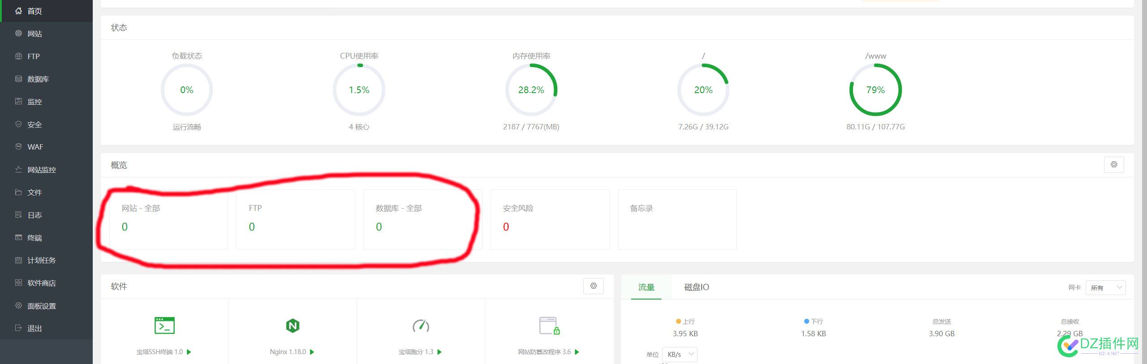Open the 数据库 - 全部 overview card

[423, 219]
